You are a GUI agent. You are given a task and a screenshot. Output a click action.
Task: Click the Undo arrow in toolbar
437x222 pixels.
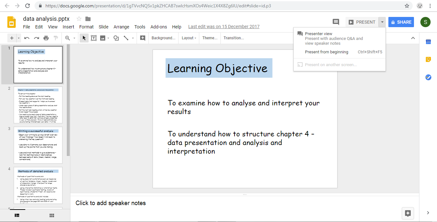(x=27, y=38)
